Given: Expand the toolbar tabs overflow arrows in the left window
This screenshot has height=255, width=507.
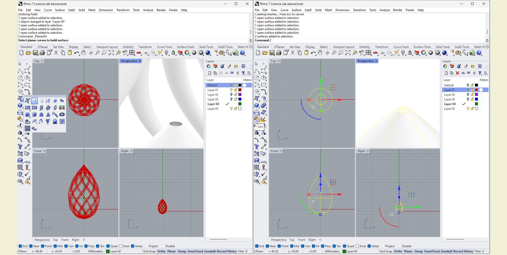Looking at the screenshot, I should [247, 47].
